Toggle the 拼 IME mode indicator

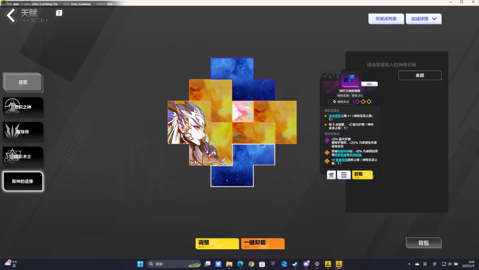[x=434, y=264]
